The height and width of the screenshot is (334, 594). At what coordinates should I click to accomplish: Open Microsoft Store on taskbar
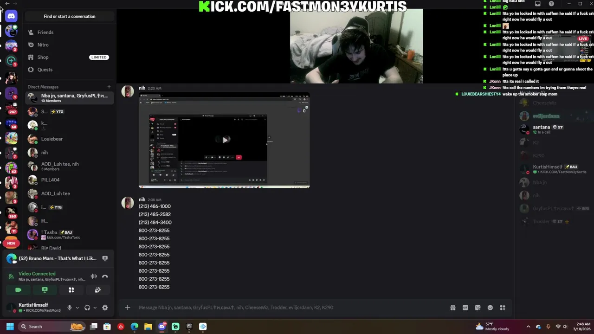[107, 327]
